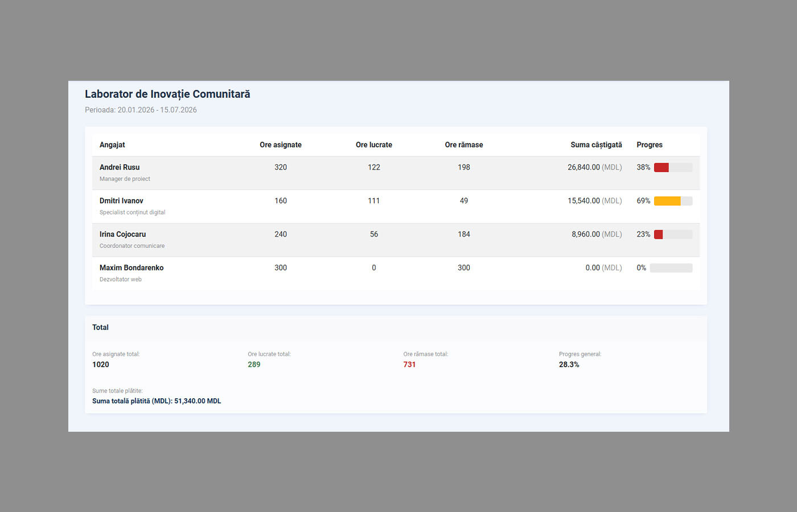Image resolution: width=797 pixels, height=512 pixels.
Task: Click on Dmitri Ivanov's name
Action: point(121,201)
